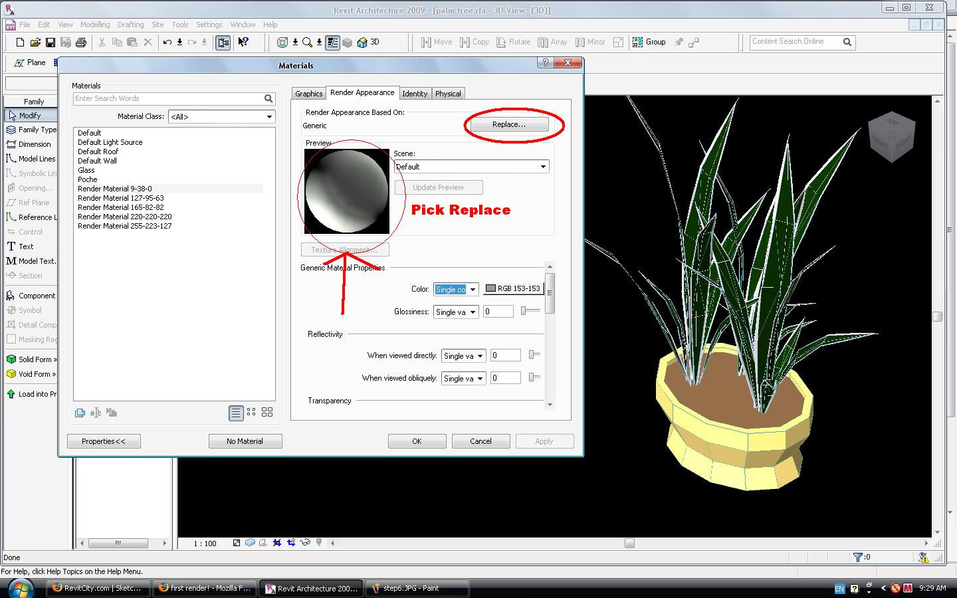Open the Glossiness type dropdown

[456, 312]
